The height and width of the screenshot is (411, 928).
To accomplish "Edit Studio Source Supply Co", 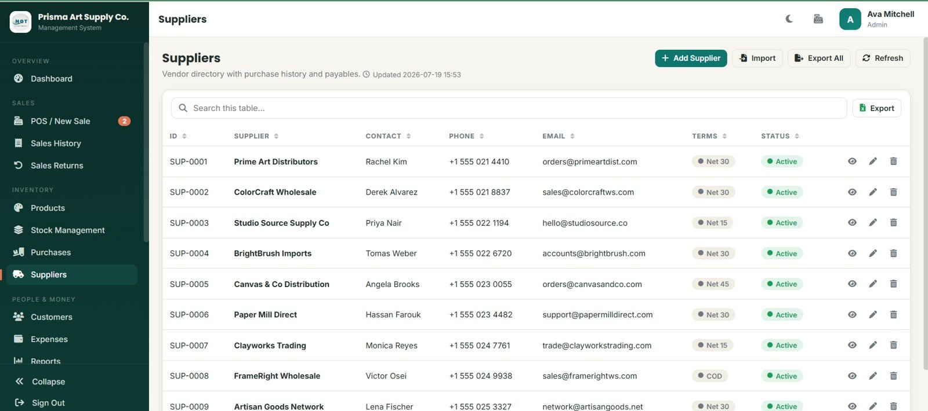I will coord(873,223).
